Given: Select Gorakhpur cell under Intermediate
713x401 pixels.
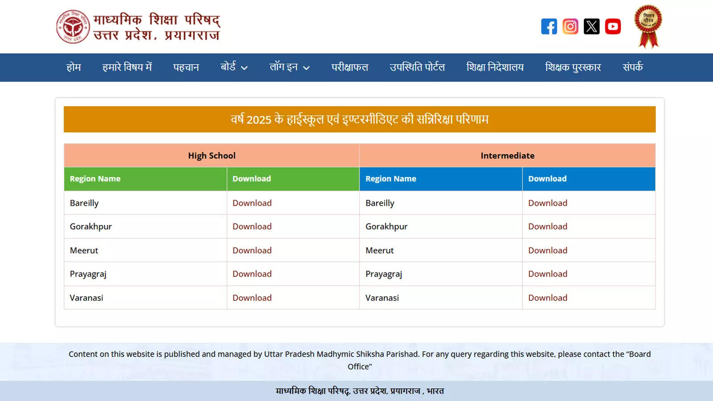Looking at the screenshot, I should 441,226.
